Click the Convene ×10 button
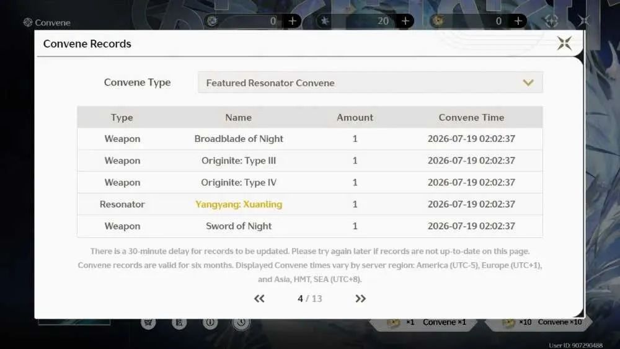 pos(540,322)
